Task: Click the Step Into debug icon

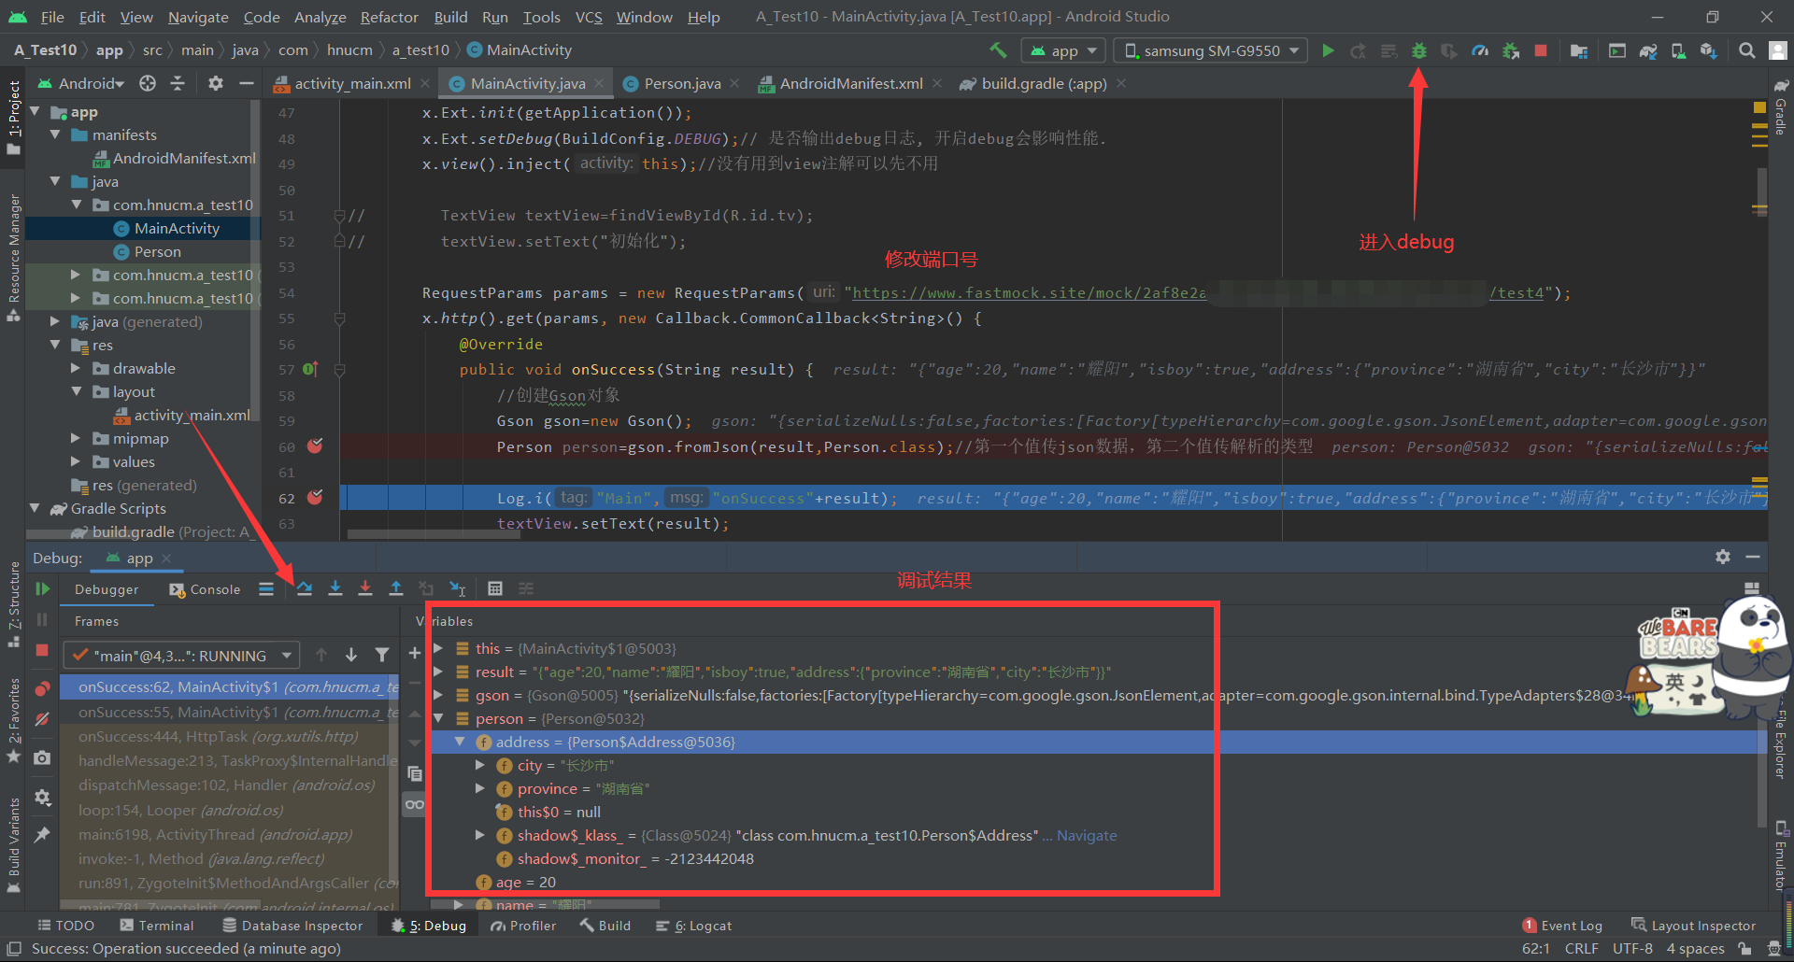Action: coord(335,588)
